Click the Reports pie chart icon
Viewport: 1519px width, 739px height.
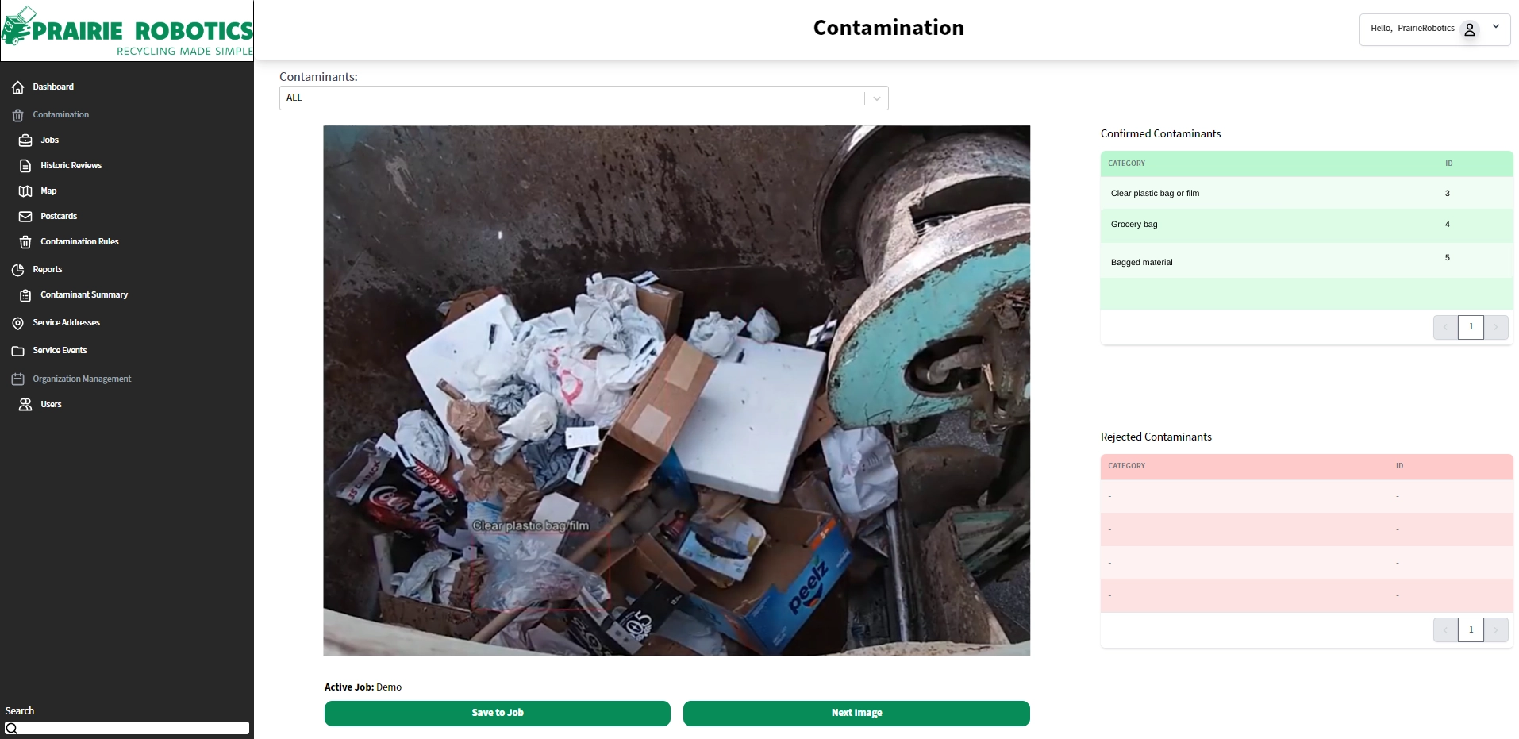18,270
